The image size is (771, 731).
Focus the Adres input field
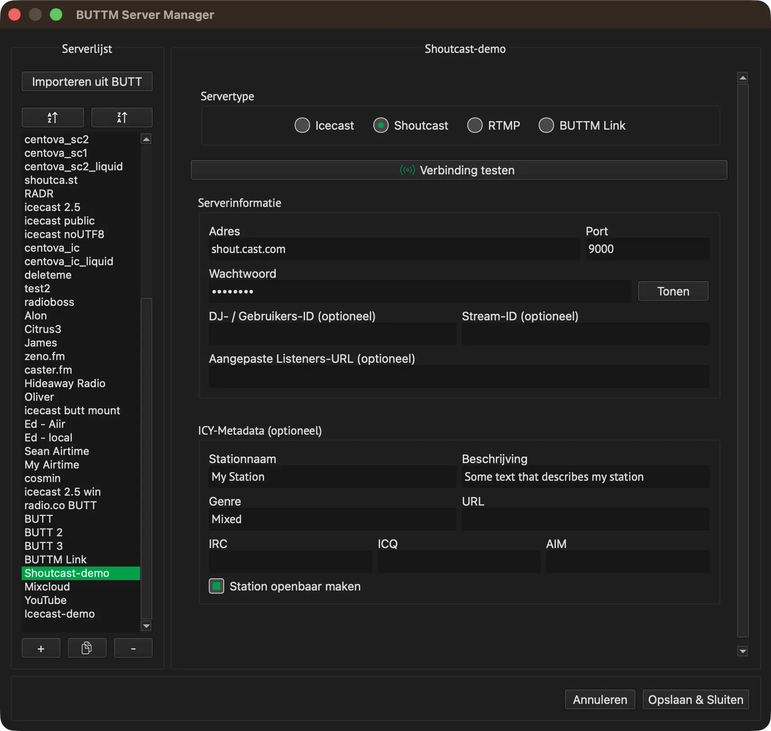394,249
